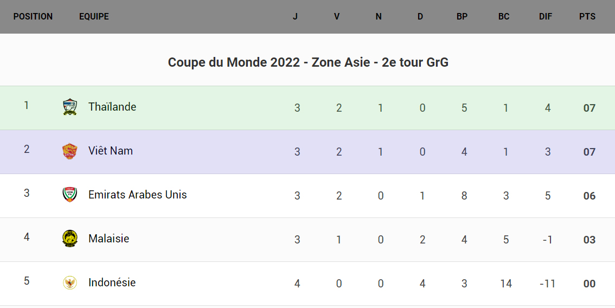Click the Thaïlande team crest icon
The height and width of the screenshot is (308, 615).
point(70,107)
